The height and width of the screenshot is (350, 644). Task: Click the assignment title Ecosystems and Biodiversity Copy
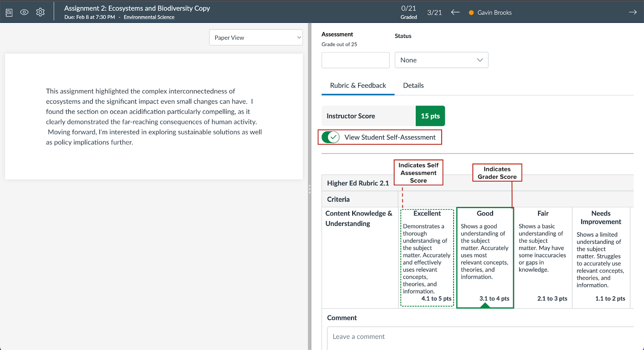pos(137,8)
